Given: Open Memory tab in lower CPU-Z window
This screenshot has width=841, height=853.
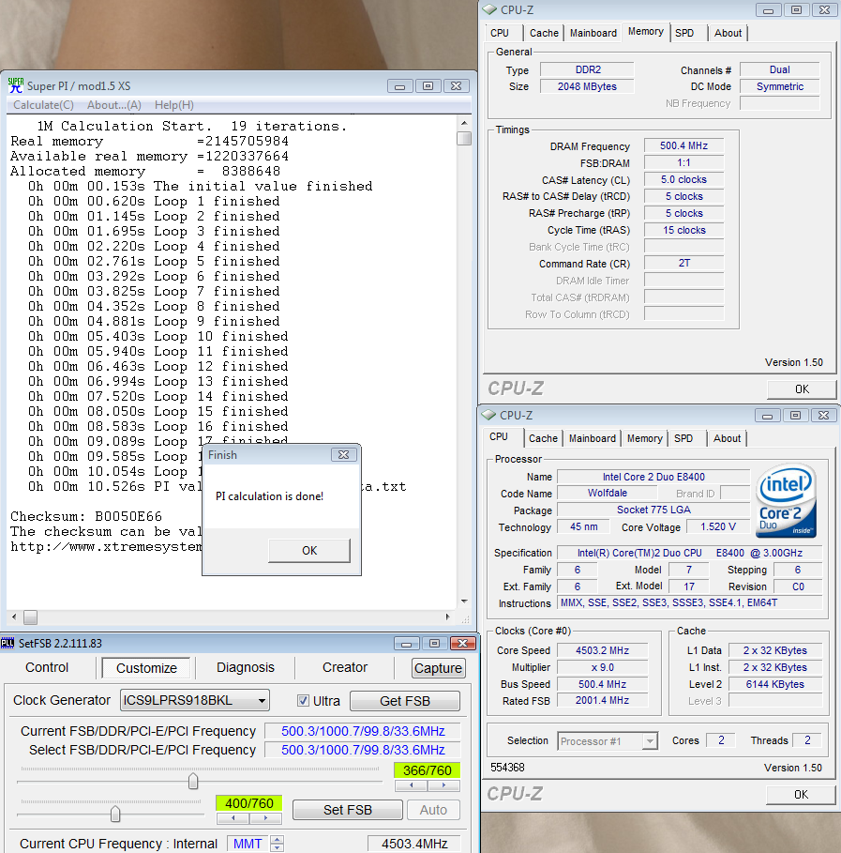Looking at the screenshot, I should click(644, 438).
